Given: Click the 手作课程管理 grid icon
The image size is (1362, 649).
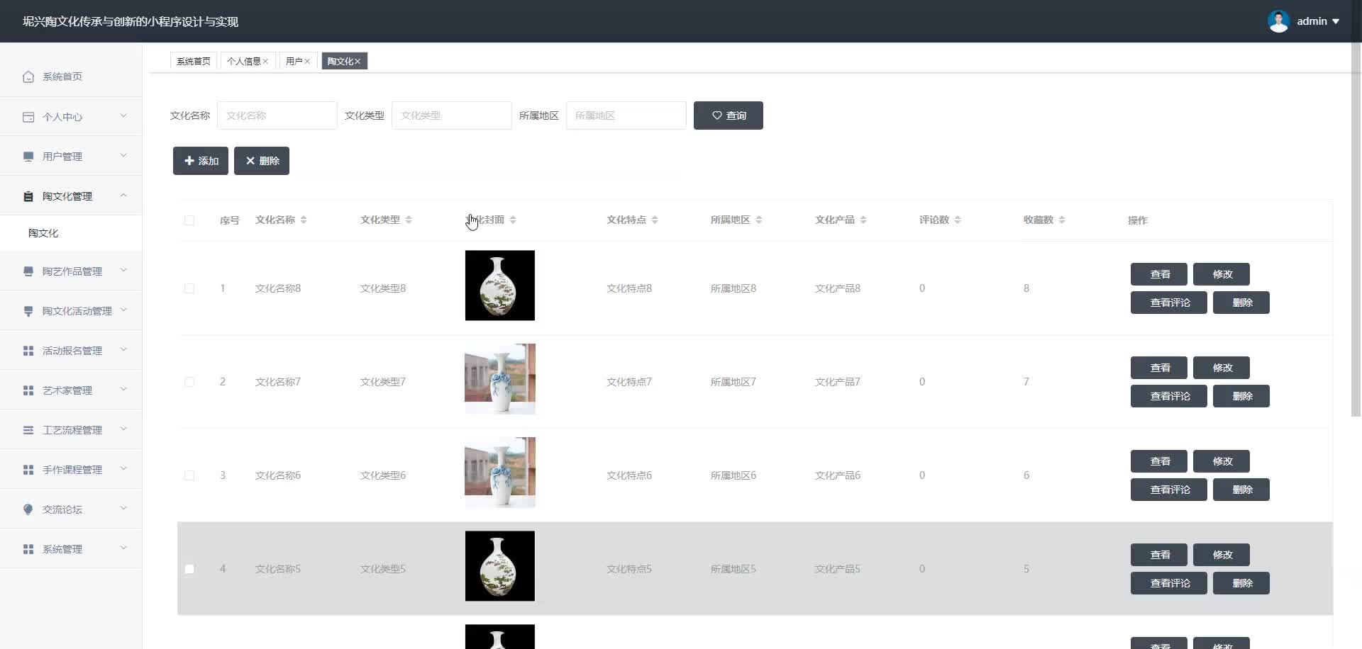Looking at the screenshot, I should (x=28, y=470).
